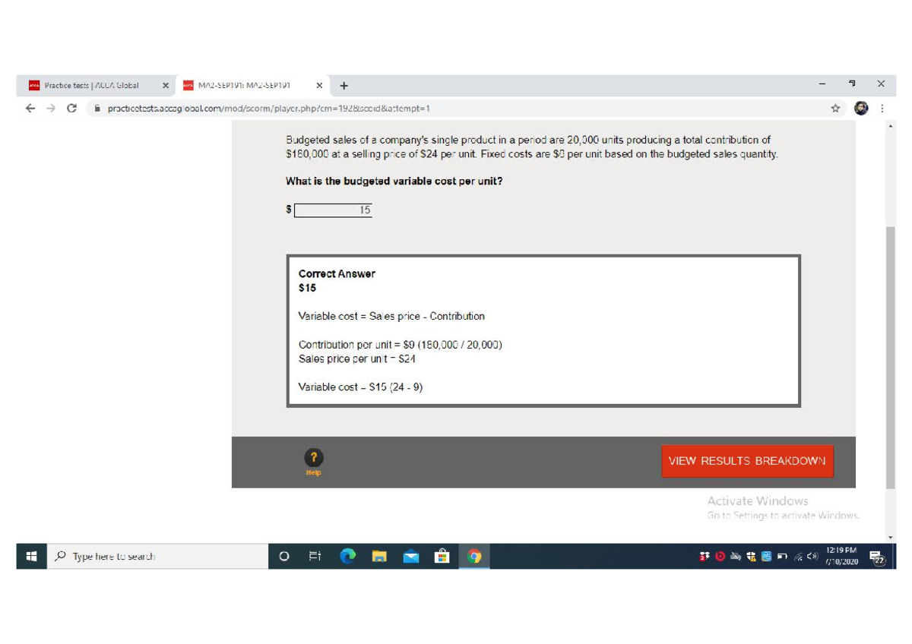Reload the current page
The height and width of the screenshot is (644, 912).
tap(72, 109)
